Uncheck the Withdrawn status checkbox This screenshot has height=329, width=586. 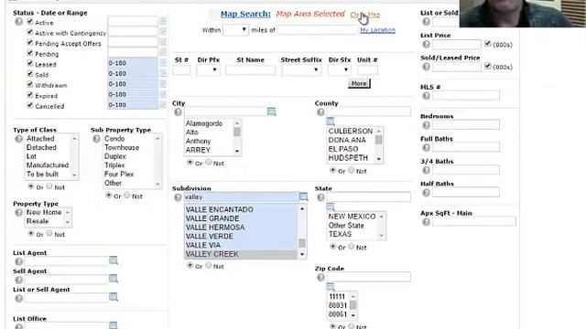30,84
